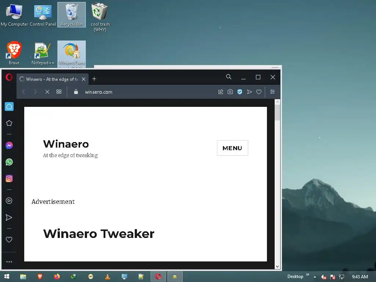Select Recycle Bin desktop icon

pos(72,15)
